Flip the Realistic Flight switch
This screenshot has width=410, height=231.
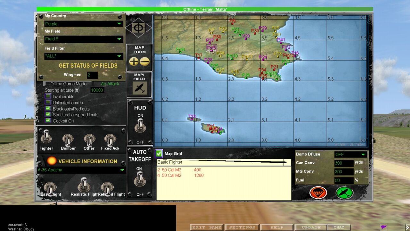point(84,184)
